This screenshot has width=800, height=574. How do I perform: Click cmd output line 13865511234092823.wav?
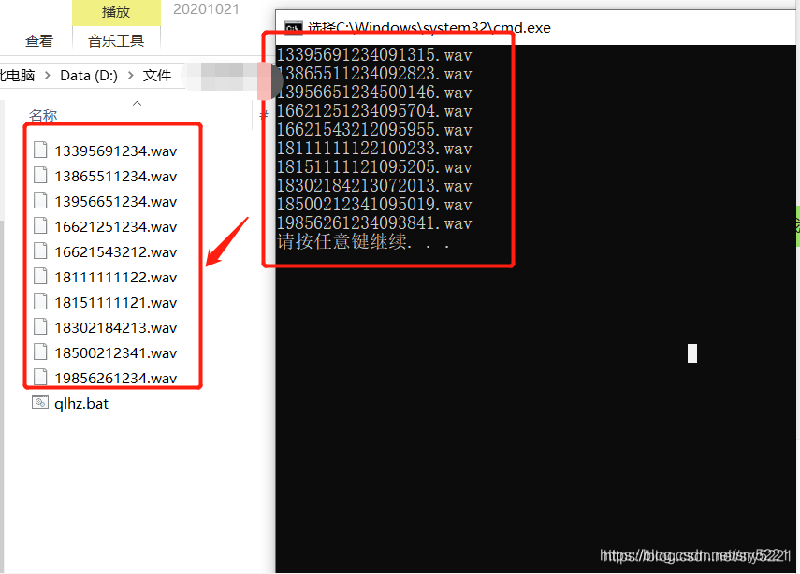click(374, 74)
